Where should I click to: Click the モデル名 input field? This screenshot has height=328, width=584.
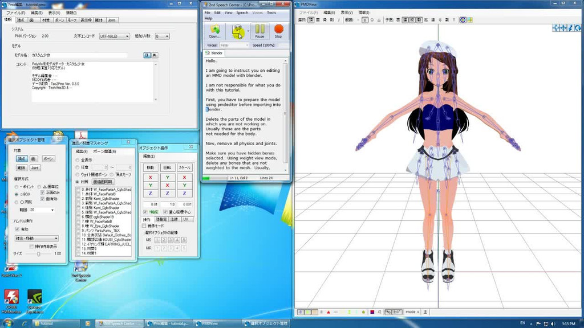[x=79, y=55]
